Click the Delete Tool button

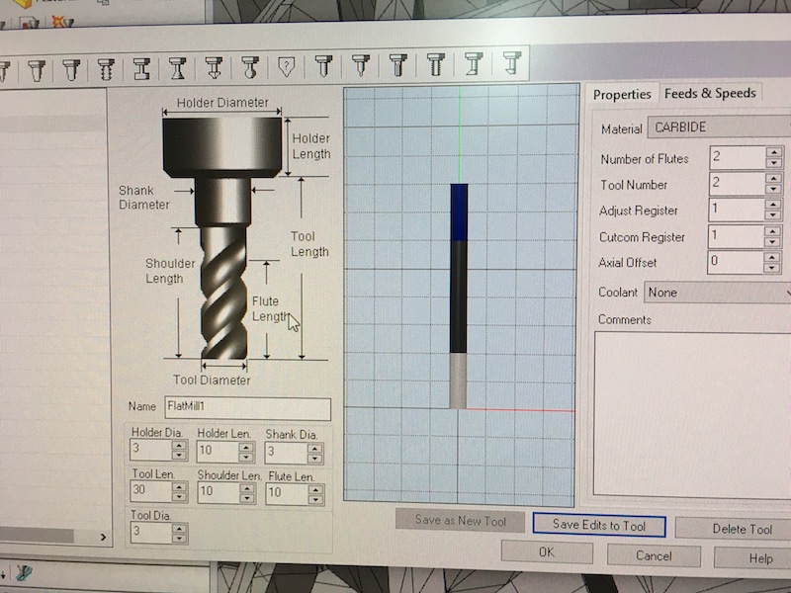click(733, 529)
